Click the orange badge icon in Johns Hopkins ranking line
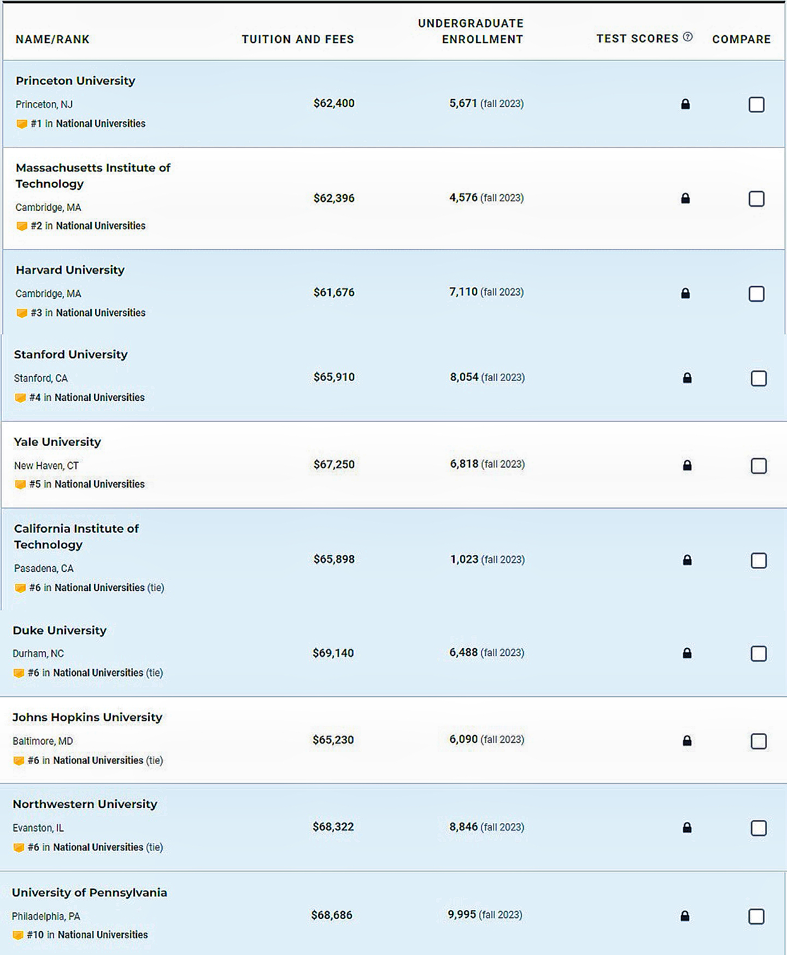Image resolution: width=787 pixels, height=955 pixels. 19,761
